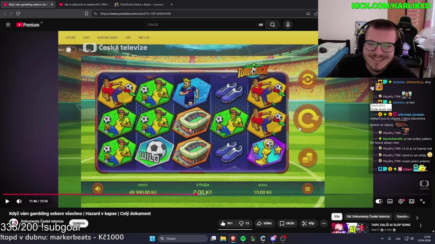The width and height of the screenshot is (435, 244).
Task: Unsubscribe using Odebírat button
Action: pyautogui.click(x=79, y=223)
